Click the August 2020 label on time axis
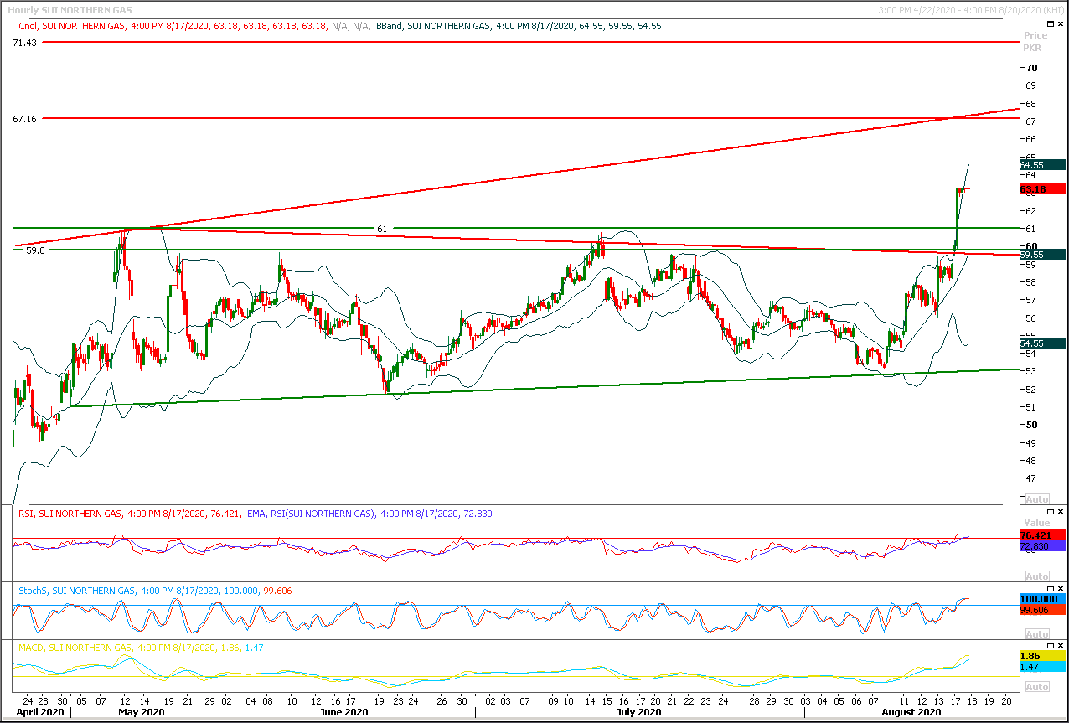The image size is (1069, 723). (x=910, y=712)
